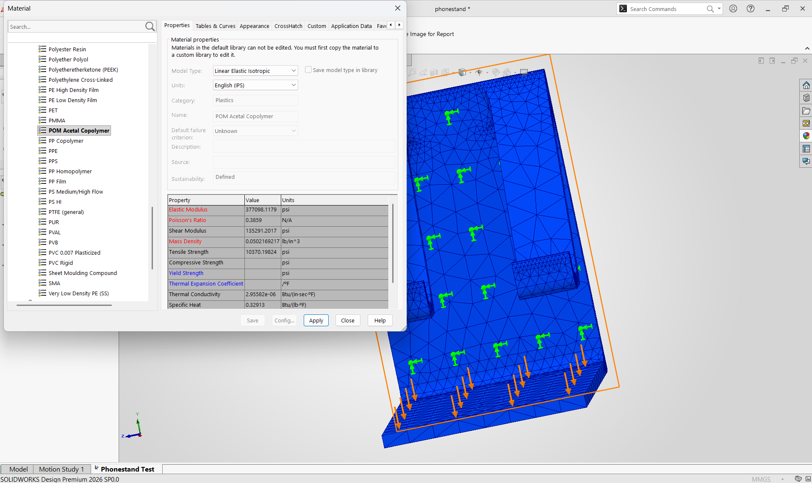The height and width of the screenshot is (483, 812).
Task: Click the Yield Strength property row
Action: coord(278,273)
